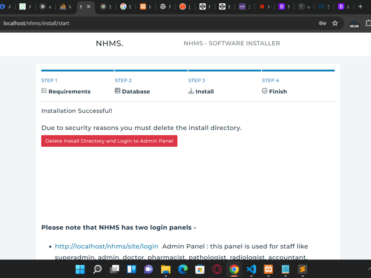371x278 pixels.
Task: Open the Teams Chat taskbar icon
Action: (x=149, y=269)
